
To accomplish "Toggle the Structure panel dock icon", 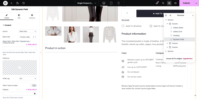I will pyautogui.click(x=166, y=15).
